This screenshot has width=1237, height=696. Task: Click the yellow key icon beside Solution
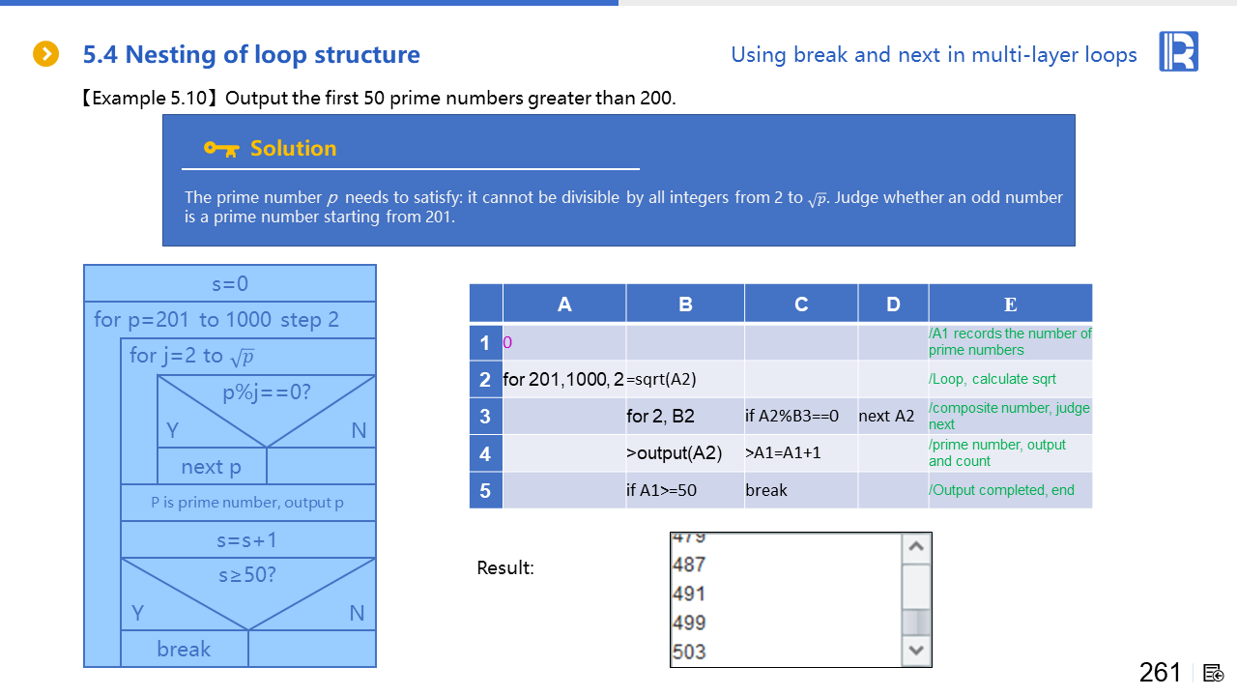click(x=221, y=149)
